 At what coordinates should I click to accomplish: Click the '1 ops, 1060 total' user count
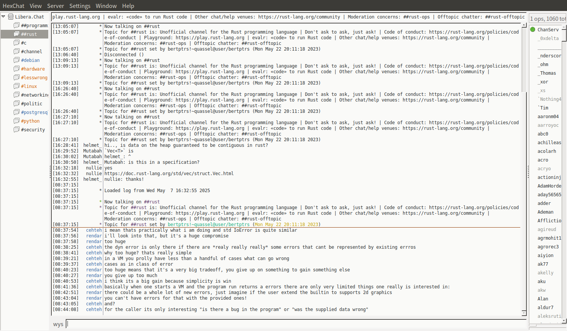[548, 18]
